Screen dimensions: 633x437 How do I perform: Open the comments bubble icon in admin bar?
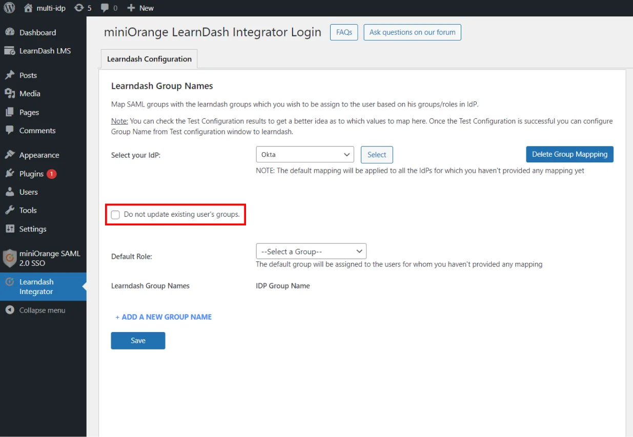105,8
